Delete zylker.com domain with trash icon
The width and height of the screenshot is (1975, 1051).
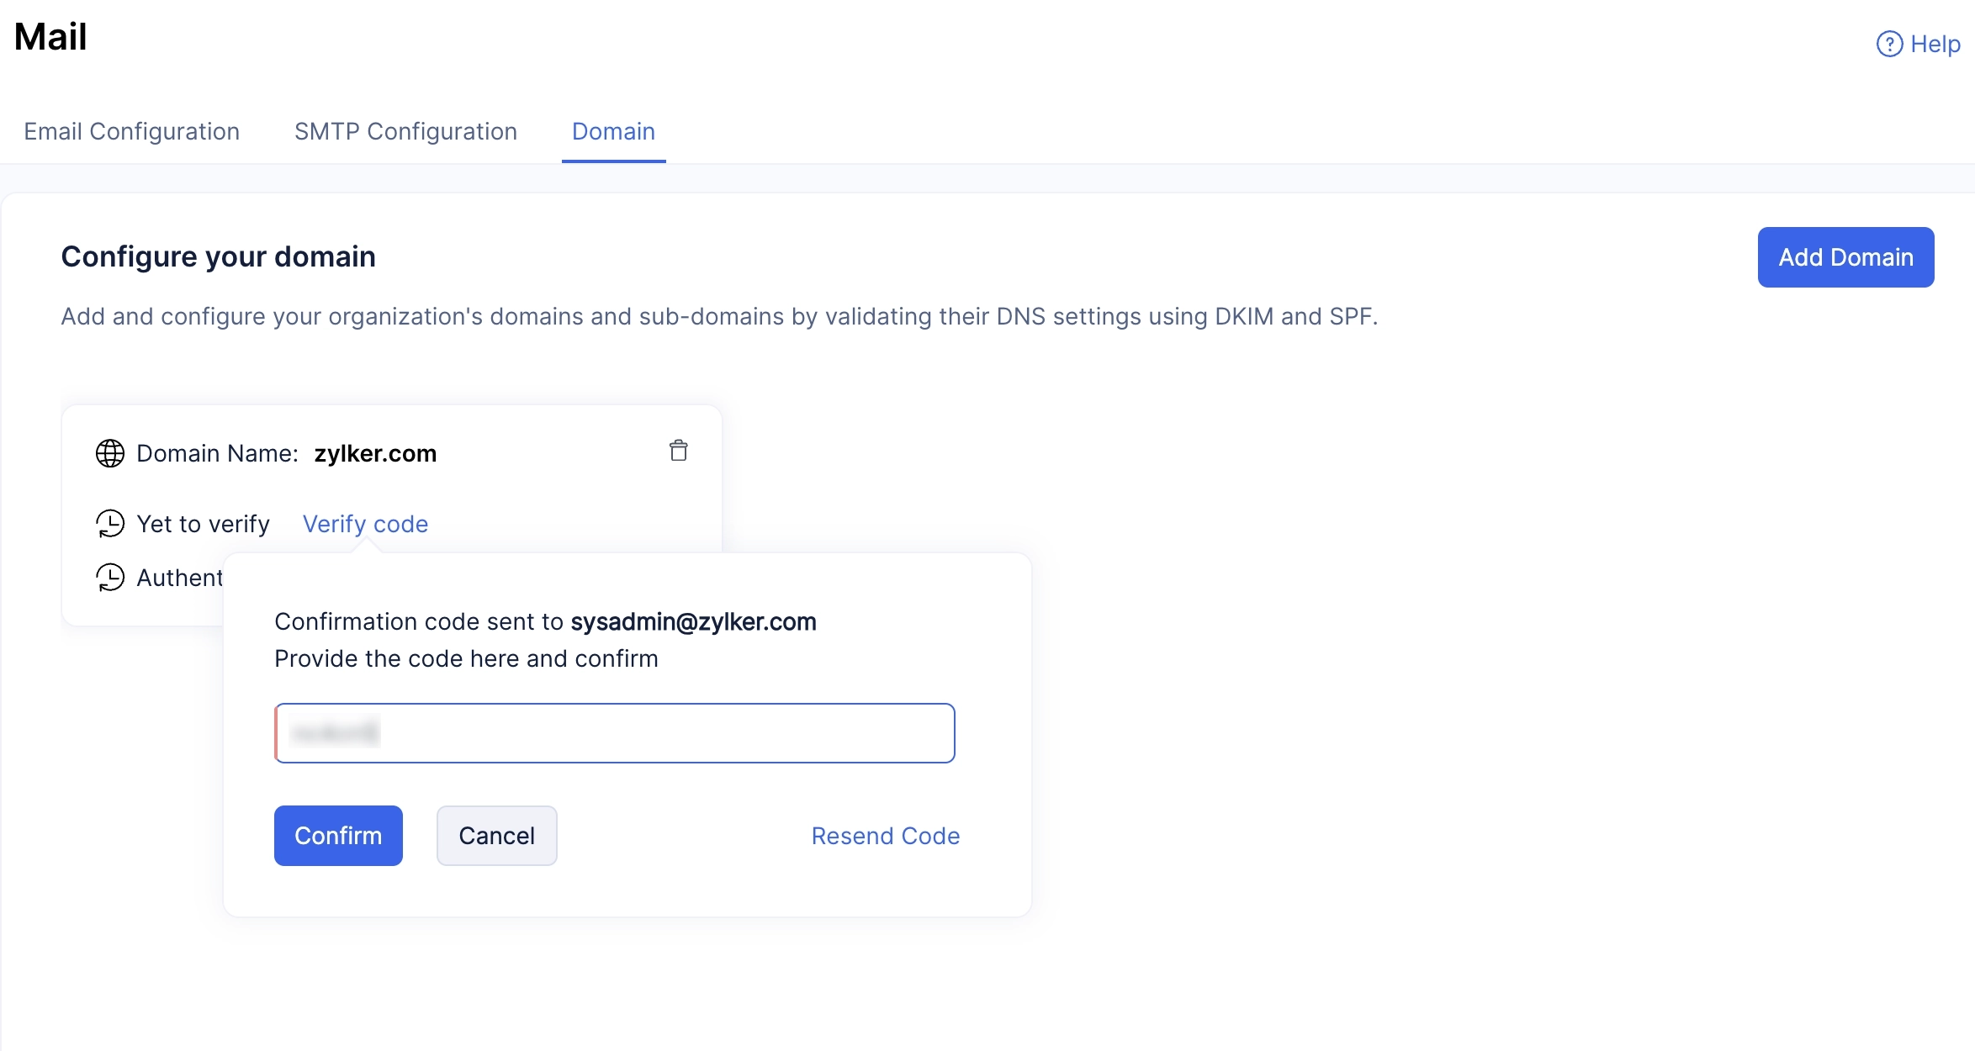pos(678,451)
